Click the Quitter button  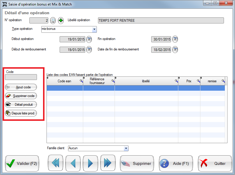[x=215, y=163]
